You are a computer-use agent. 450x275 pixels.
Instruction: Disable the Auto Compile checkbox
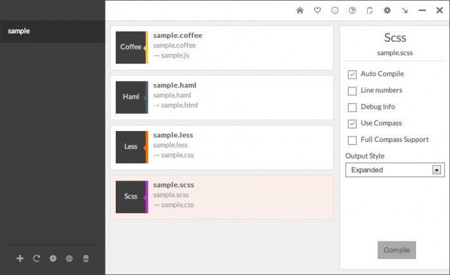pos(352,74)
